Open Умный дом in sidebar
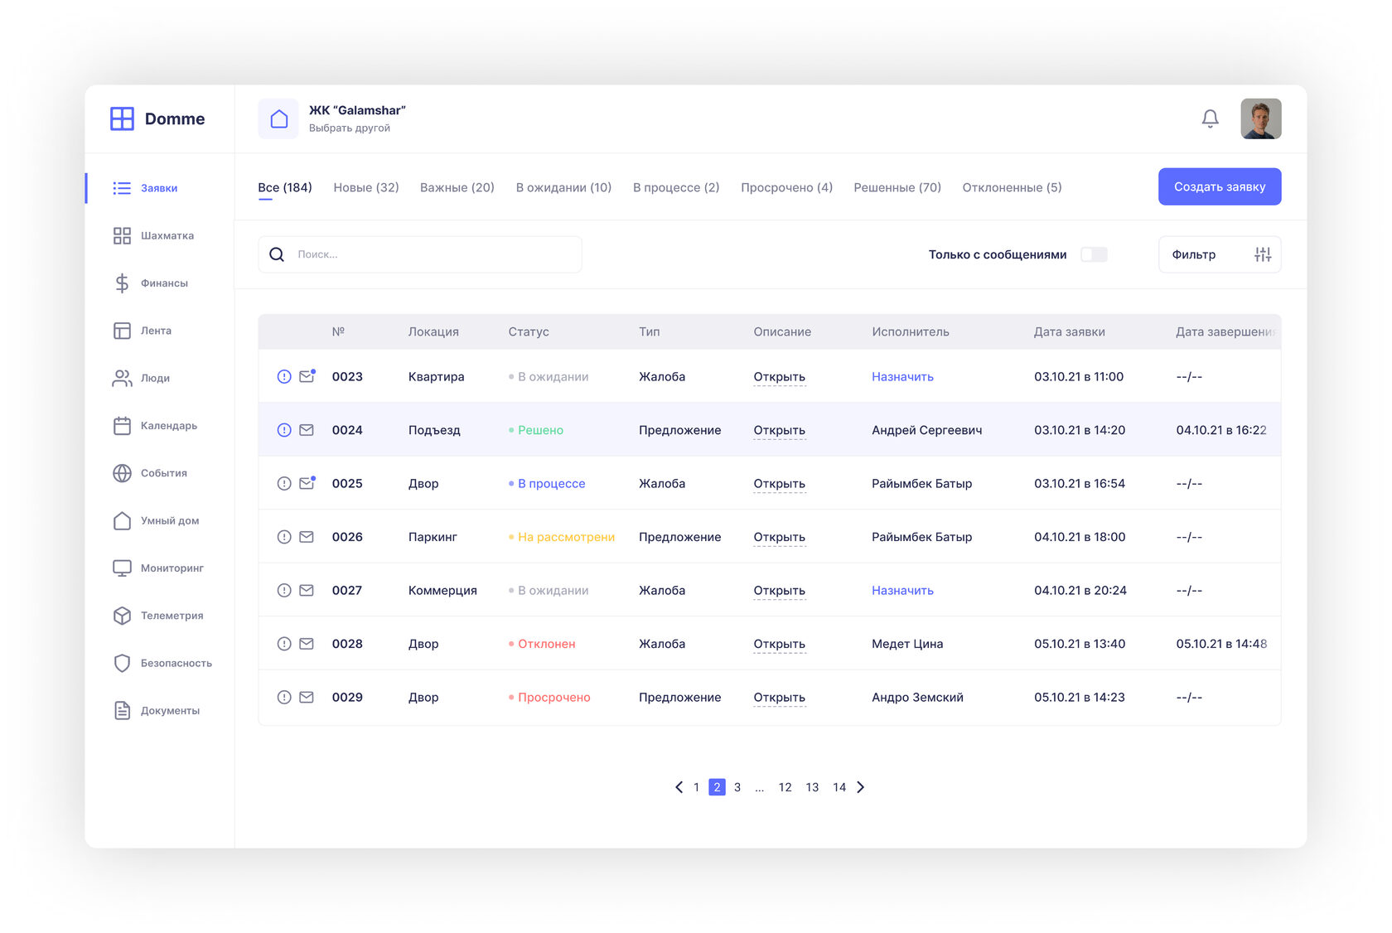 pyautogui.click(x=169, y=520)
